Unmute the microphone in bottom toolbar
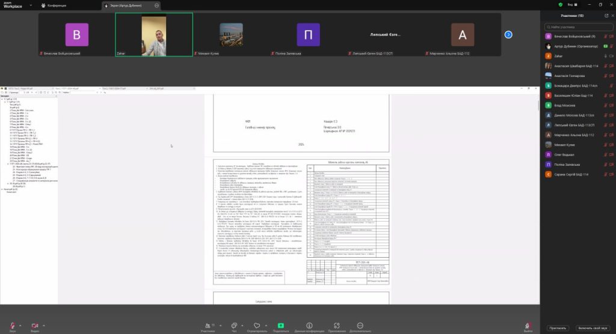 click(12, 325)
